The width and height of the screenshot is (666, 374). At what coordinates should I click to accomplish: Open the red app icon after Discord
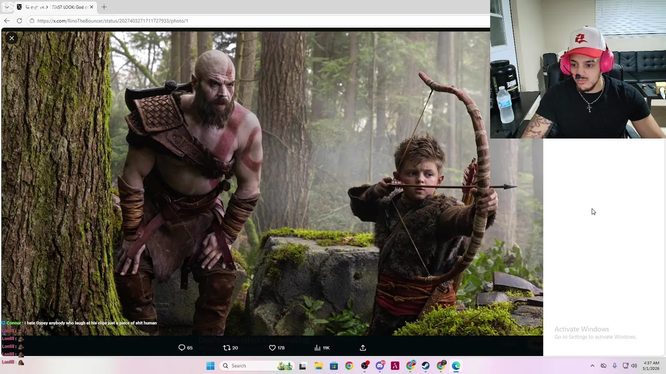coord(395,366)
